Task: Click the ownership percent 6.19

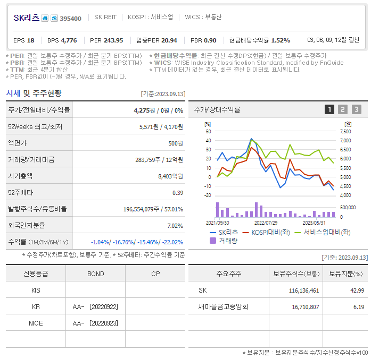Action: click(x=359, y=307)
